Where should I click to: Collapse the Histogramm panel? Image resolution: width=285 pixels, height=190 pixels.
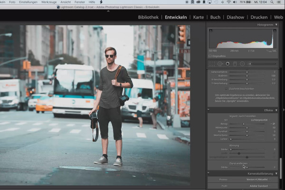276,25
